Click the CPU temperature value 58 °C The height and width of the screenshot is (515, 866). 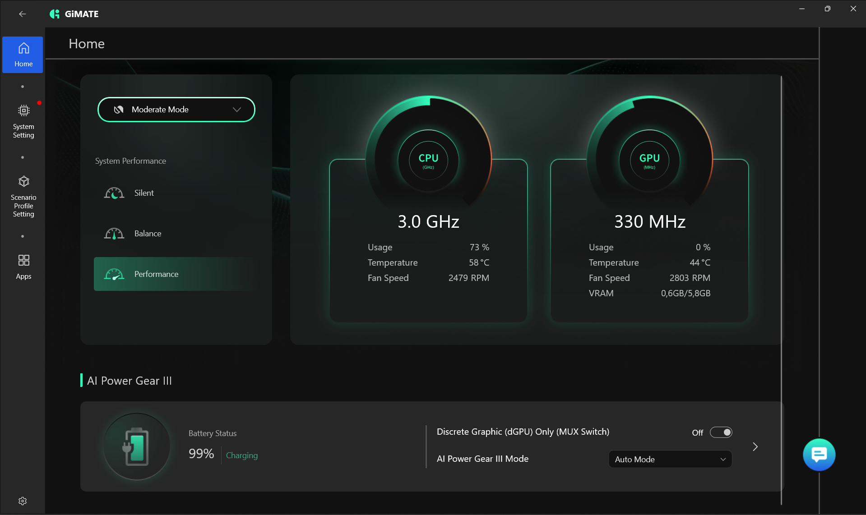click(479, 262)
